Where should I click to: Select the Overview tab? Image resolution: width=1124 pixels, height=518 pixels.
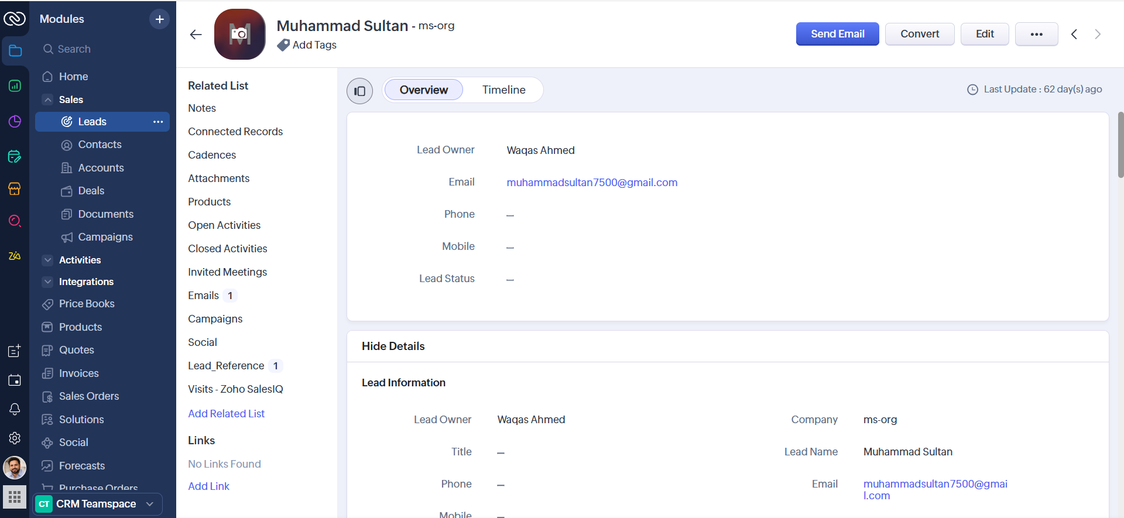[x=423, y=90]
